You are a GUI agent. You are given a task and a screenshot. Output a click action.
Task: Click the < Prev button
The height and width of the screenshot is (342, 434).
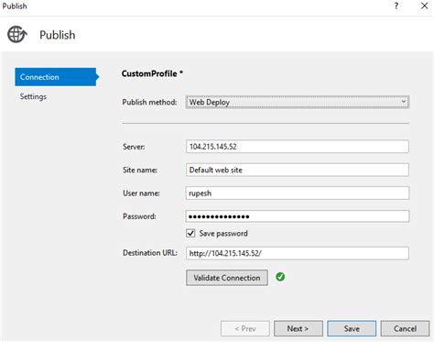pyautogui.click(x=245, y=328)
